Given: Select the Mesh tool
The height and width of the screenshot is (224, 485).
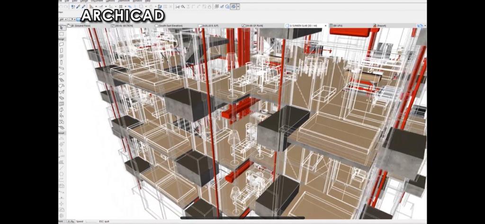Looking at the screenshot, I should [x=61, y=127].
